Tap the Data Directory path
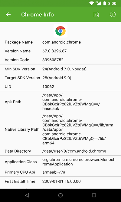The height and width of the screenshot is (202, 121). coord(74,151)
